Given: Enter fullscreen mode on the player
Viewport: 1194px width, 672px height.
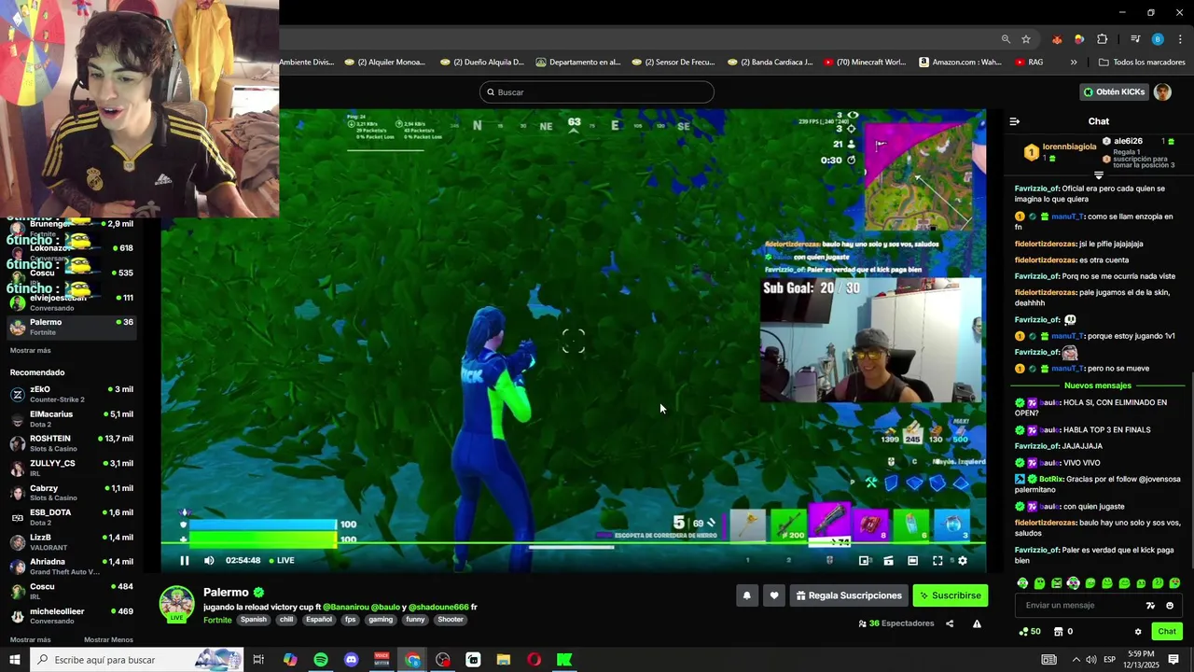Looking at the screenshot, I should (937, 561).
